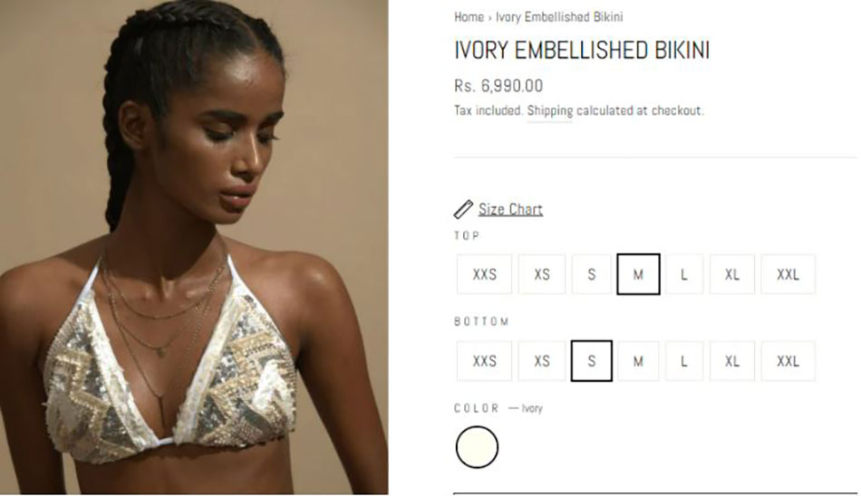Pick top size M
Viewport: 861px width, 496px height.
click(638, 273)
